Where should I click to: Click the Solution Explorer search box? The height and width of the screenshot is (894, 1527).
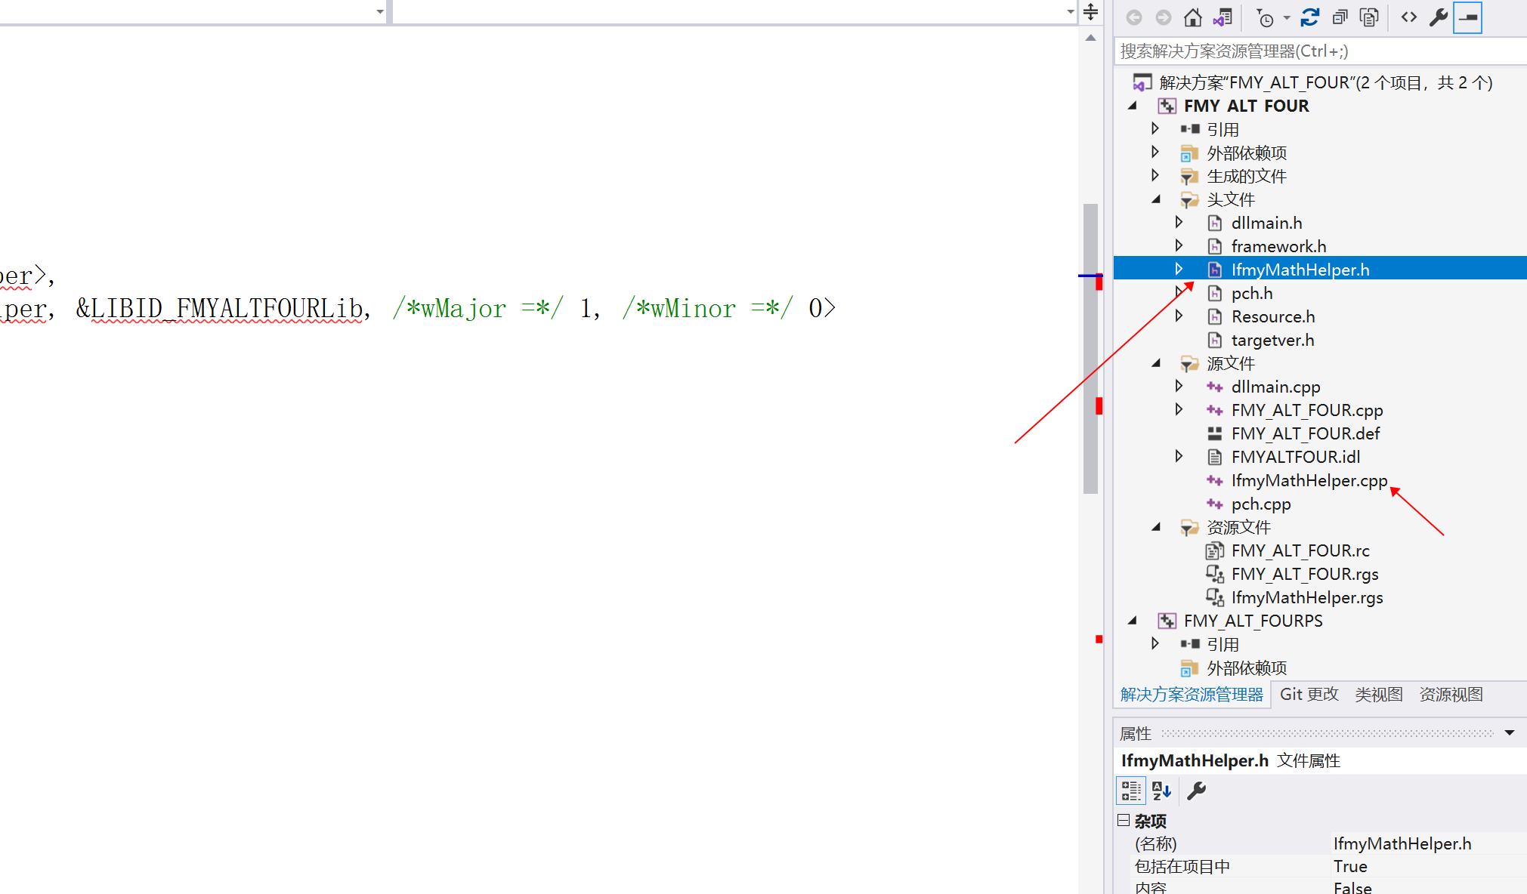tap(1321, 51)
